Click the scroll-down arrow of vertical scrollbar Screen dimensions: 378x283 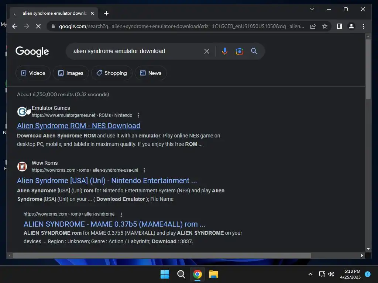pos(368,249)
